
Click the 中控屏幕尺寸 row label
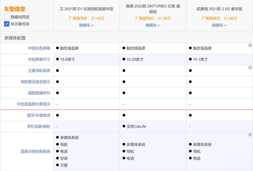click(39, 60)
